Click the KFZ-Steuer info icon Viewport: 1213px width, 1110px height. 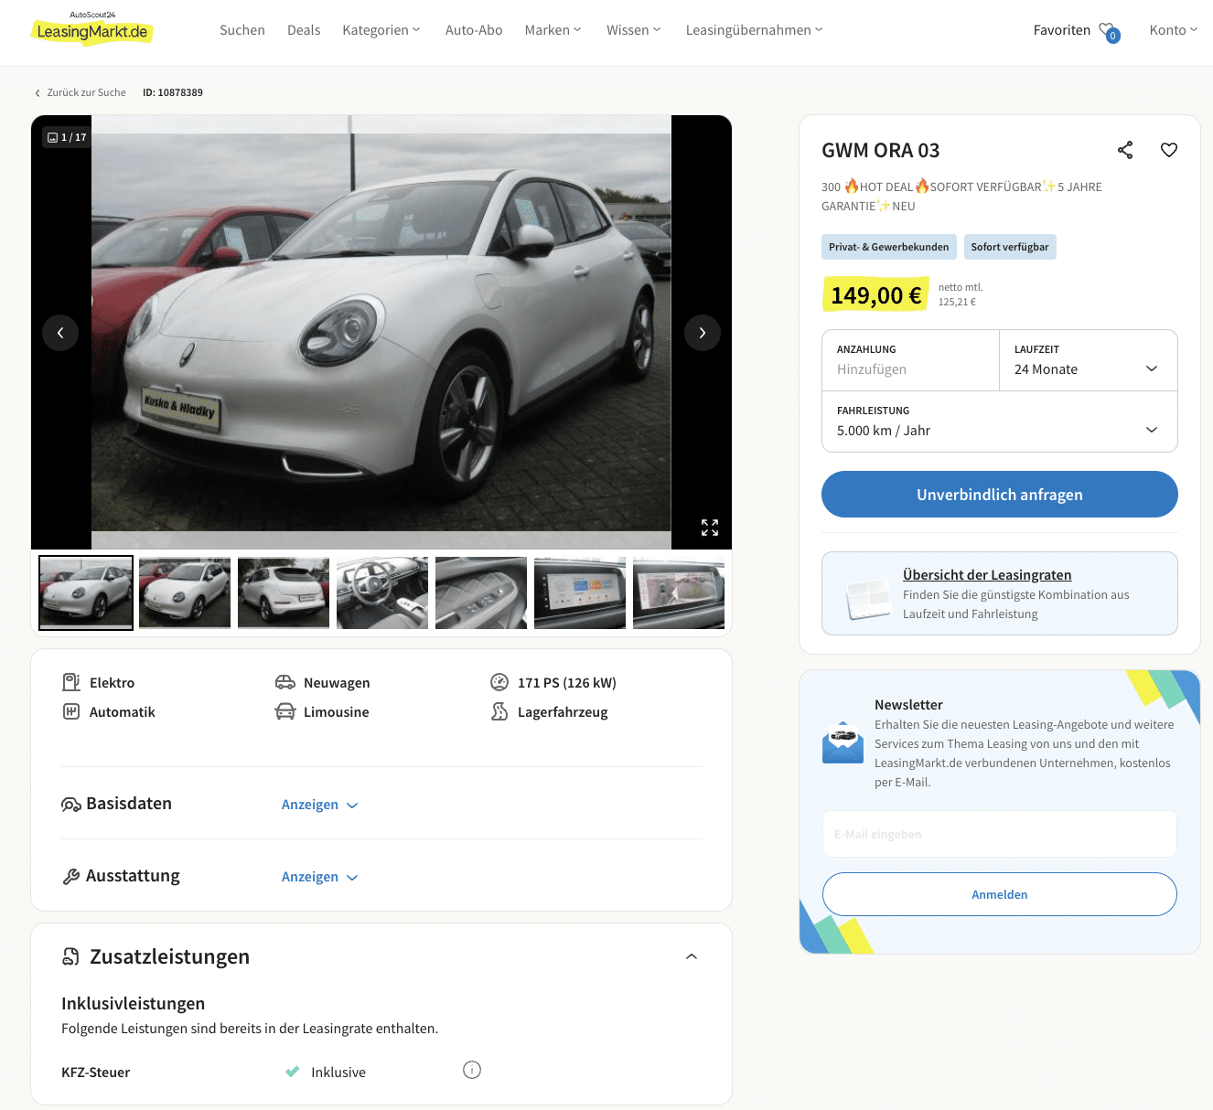pyautogui.click(x=472, y=1070)
